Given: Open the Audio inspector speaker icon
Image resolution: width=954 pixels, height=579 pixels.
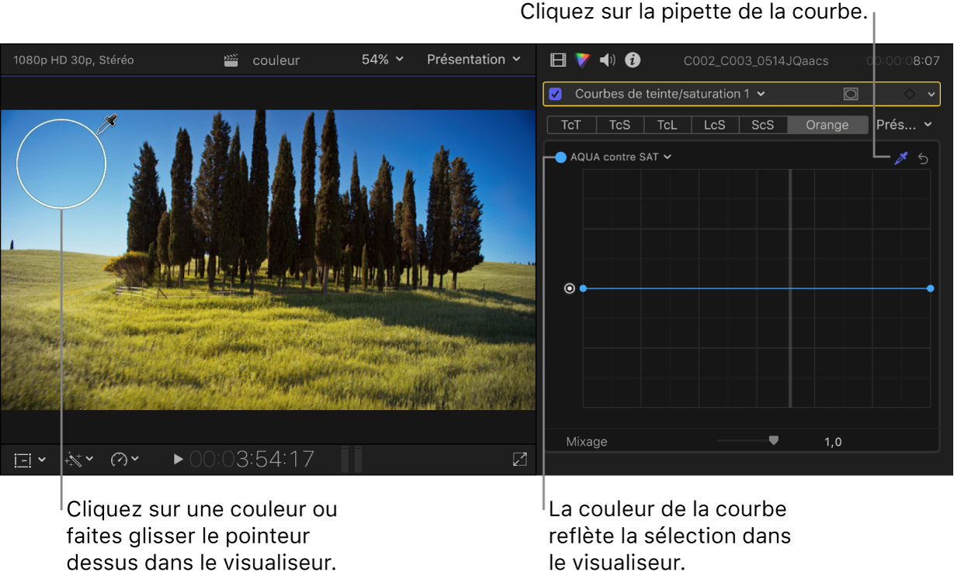Looking at the screenshot, I should click(x=607, y=60).
